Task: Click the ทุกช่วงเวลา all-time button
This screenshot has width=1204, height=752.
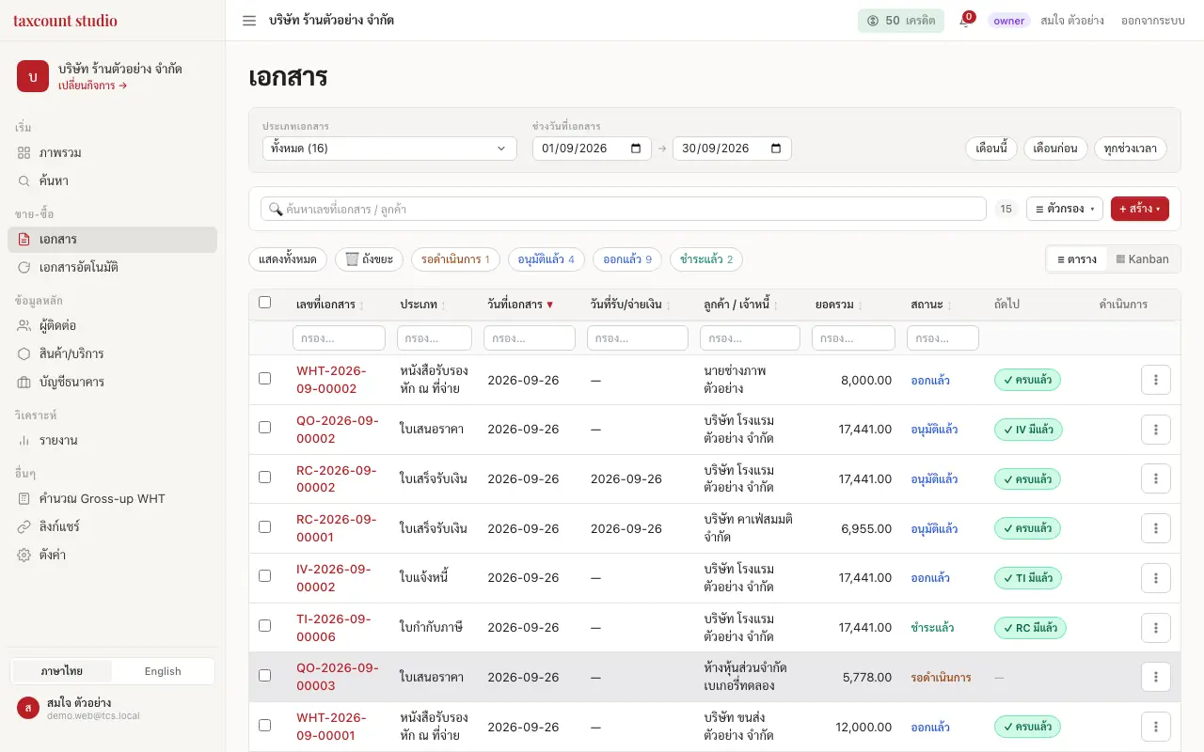Action: tap(1131, 149)
